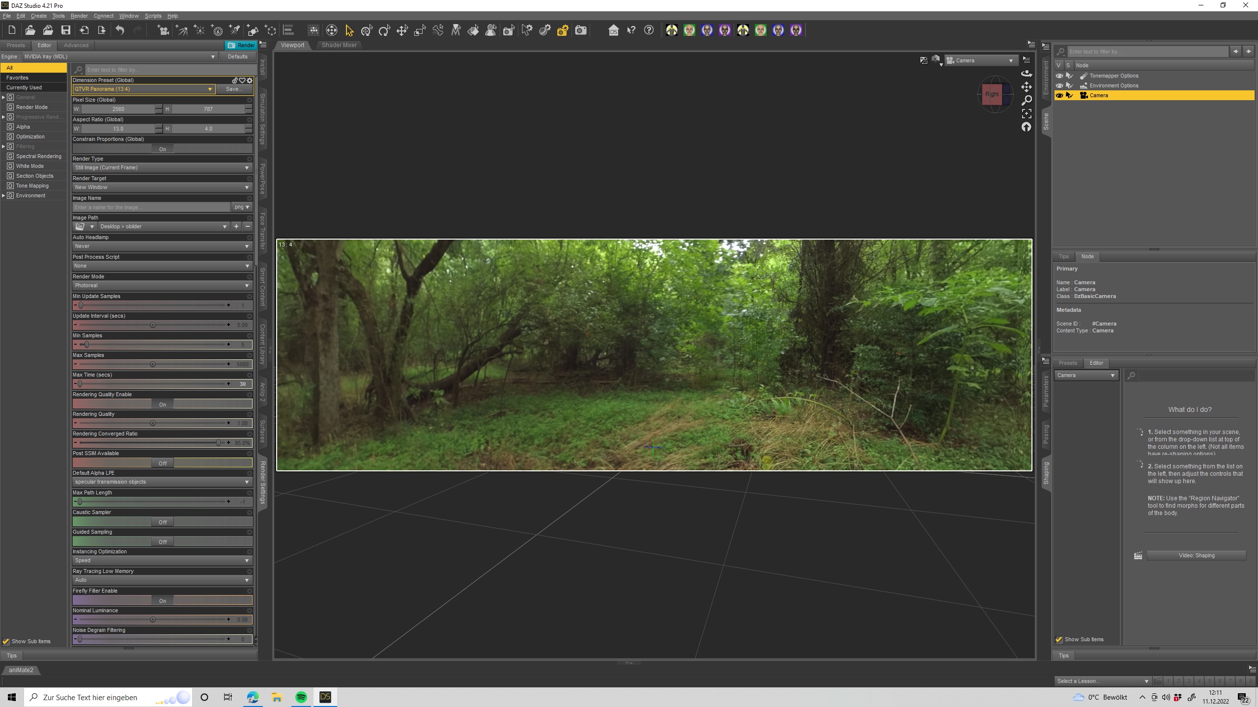1258x707 pixels.
Task: Click the Undo arrow icon
Action: tap(120, 30)
